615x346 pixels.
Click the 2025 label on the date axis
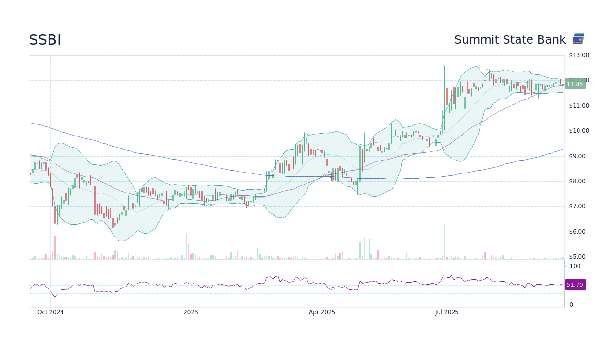click(191, 312)
